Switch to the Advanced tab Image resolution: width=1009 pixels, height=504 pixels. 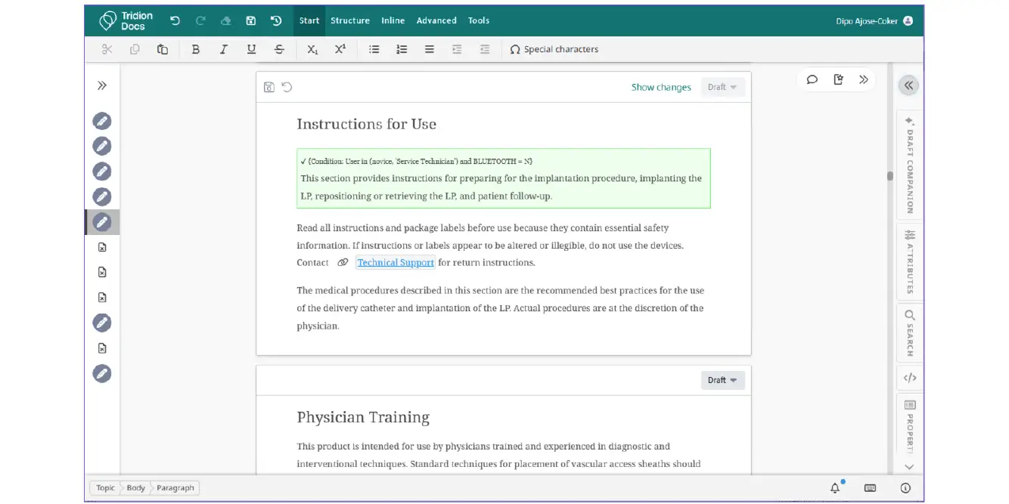[436, 20]
